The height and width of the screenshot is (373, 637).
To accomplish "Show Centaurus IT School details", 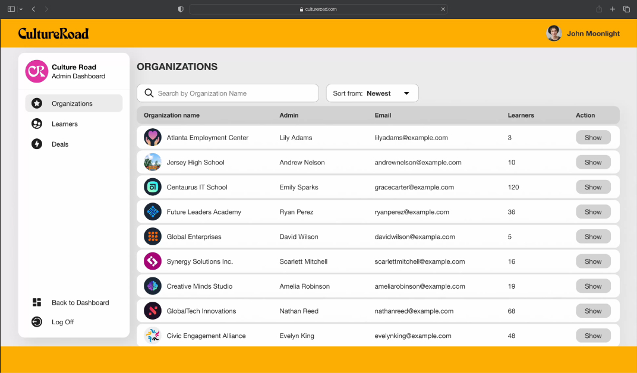I will point(593,187).
